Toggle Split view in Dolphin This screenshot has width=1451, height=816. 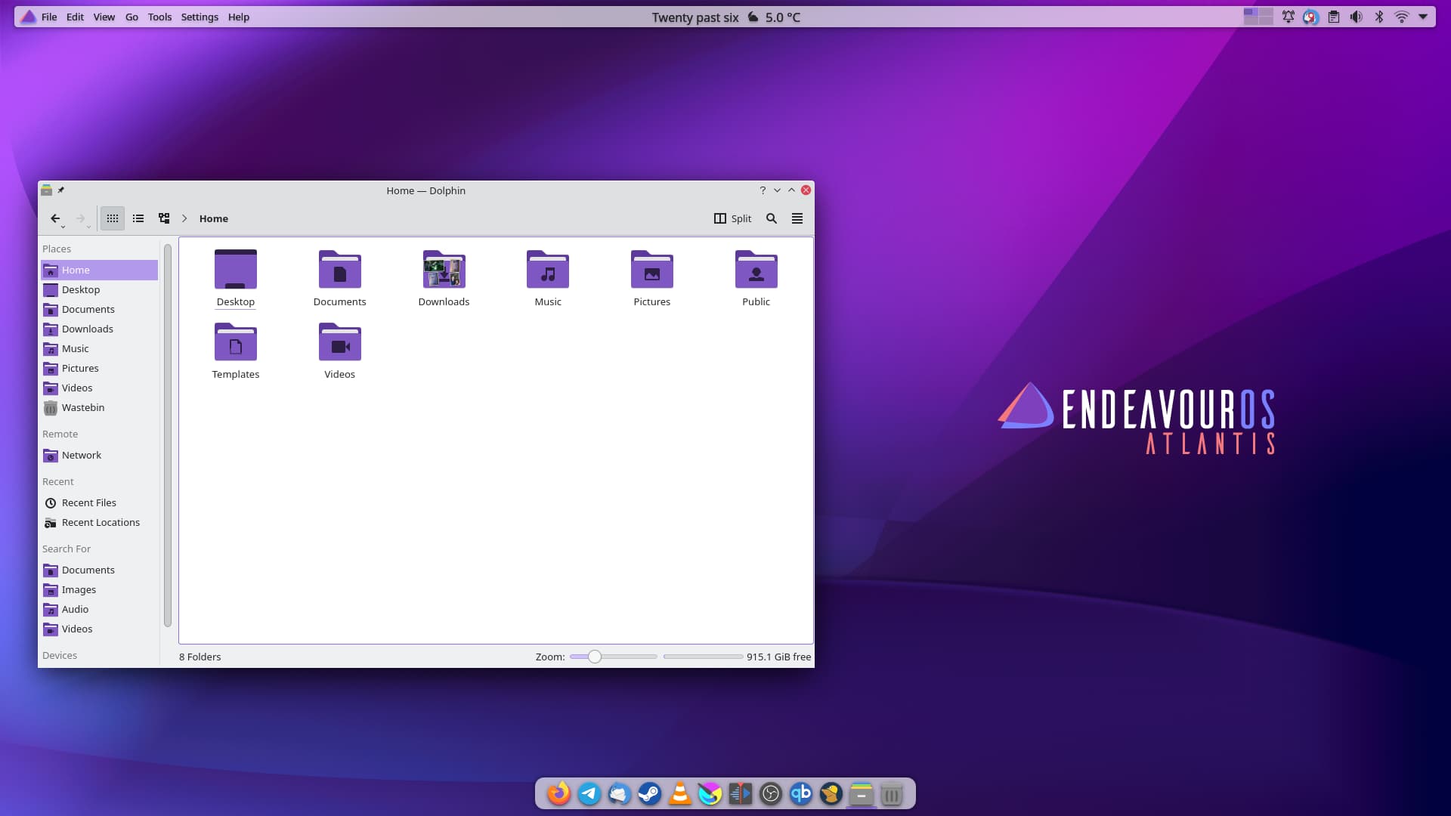[732, 218]
